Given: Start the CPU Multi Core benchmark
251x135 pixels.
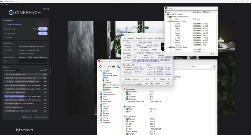Looking at the screenshot, I should pos(43,29).
